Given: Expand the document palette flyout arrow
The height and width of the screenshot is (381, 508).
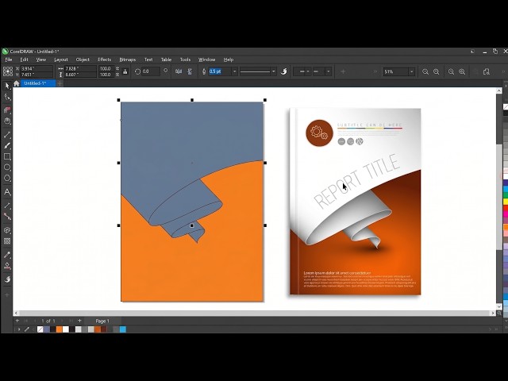Looking at the screenshot, I should [x=19, y=329].
